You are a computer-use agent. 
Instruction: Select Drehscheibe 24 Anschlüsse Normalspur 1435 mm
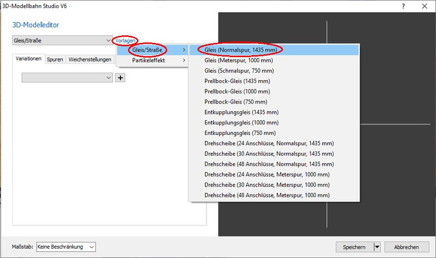tap(274, 143)
